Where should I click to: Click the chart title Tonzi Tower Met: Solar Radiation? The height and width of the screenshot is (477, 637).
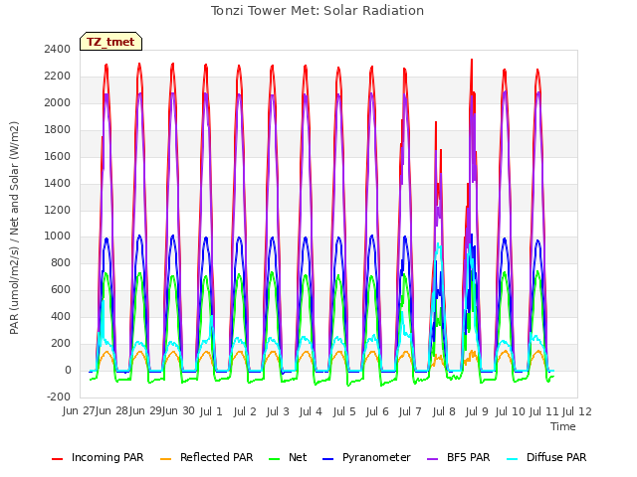318,11
